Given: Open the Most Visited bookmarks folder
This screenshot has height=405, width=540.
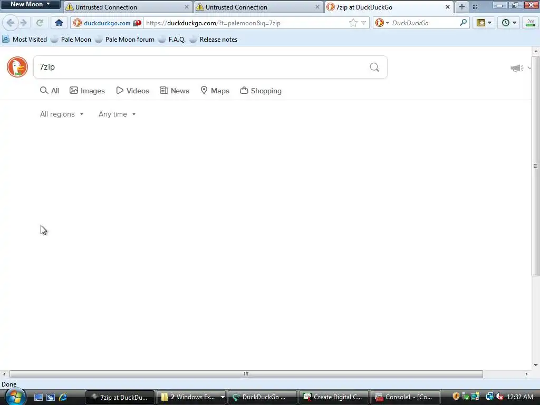Looking at the screenshot, I should pos(24,39).
